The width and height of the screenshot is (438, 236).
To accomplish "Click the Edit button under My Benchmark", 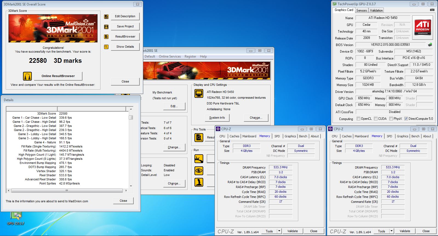I will 174,106.
